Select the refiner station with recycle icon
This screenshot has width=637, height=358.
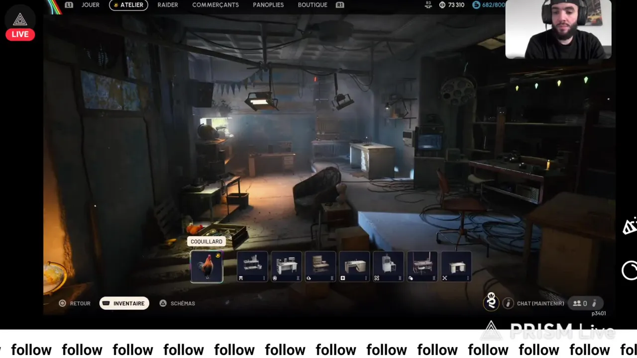tap(320, 267)
